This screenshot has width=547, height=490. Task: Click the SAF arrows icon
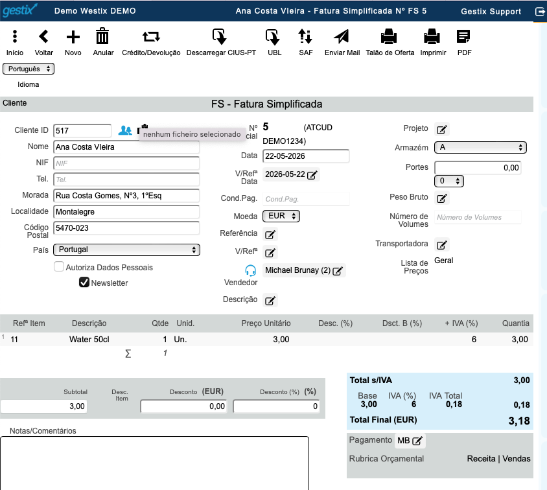click(305, 36)
